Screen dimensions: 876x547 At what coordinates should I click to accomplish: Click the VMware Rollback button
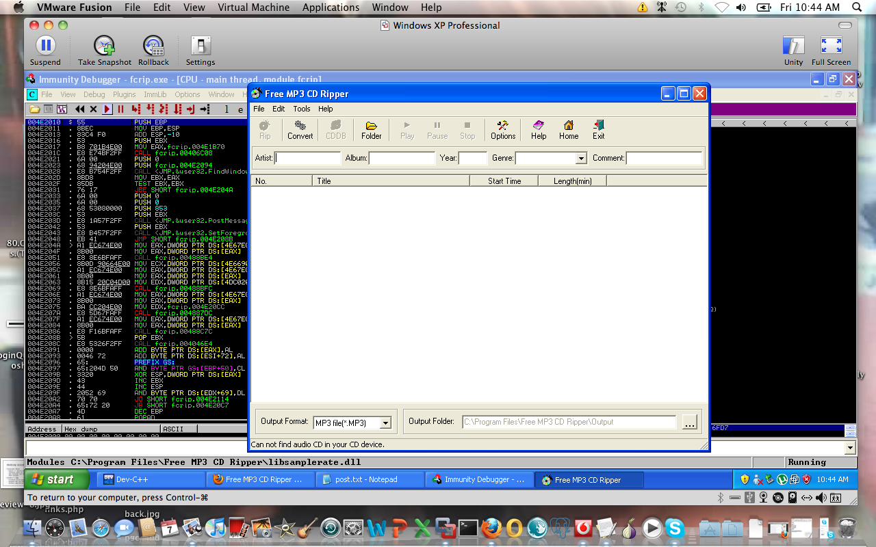pos(153,51)
